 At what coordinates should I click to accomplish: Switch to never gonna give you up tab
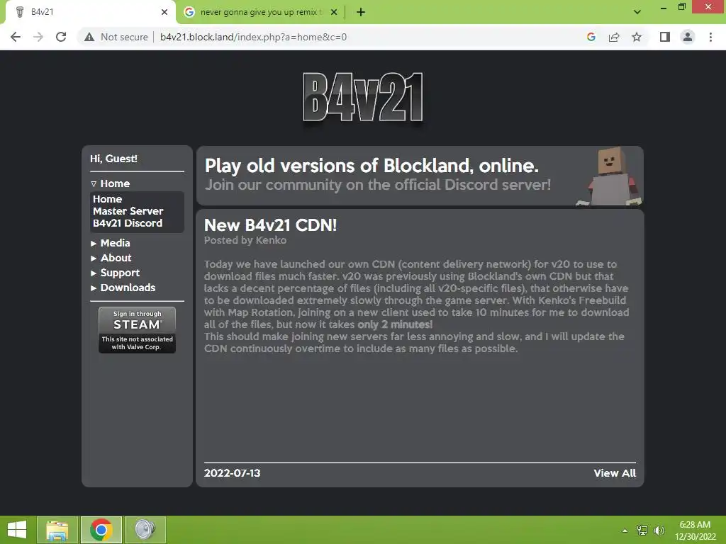[261, 12]
